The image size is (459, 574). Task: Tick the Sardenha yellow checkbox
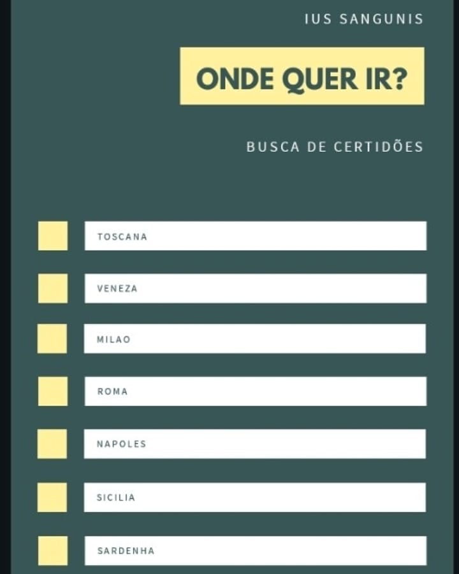pos(53,550)
